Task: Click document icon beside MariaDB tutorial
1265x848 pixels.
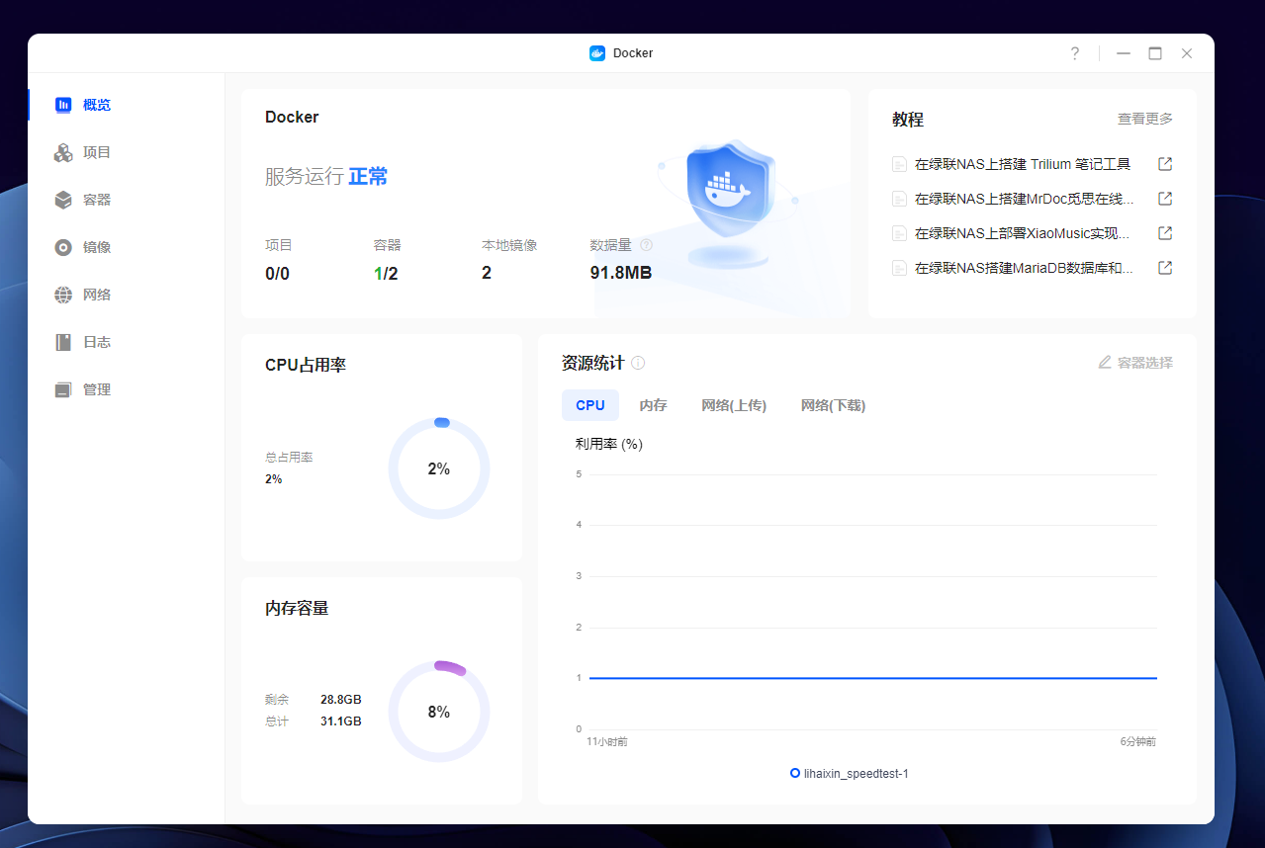Action: pyautogui.click(x=899, y=268)
